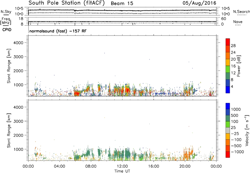
Task: Click the 08:00 time axis tick label
Action: (x=91, y=166)
